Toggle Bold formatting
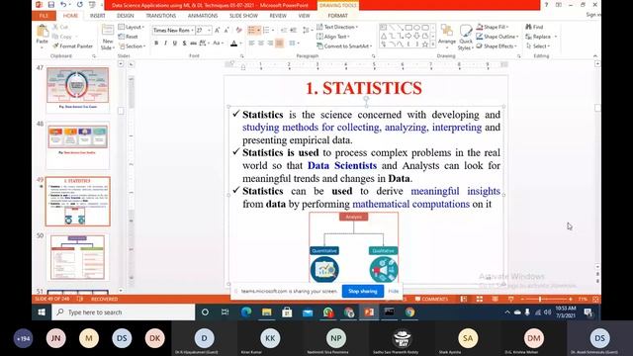Screen dimensions: 633x356 click(x=156, y=44)
